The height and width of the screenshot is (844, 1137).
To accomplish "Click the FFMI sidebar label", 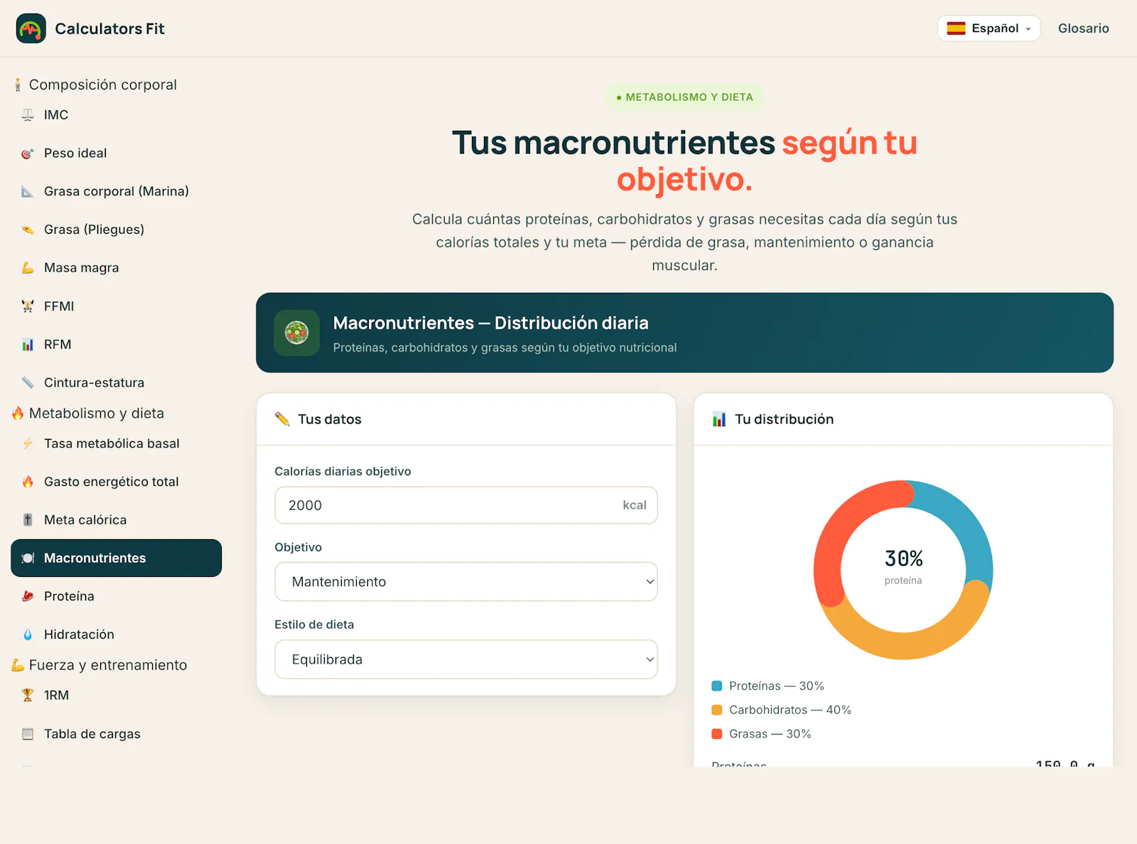I will tap(59, 306).
